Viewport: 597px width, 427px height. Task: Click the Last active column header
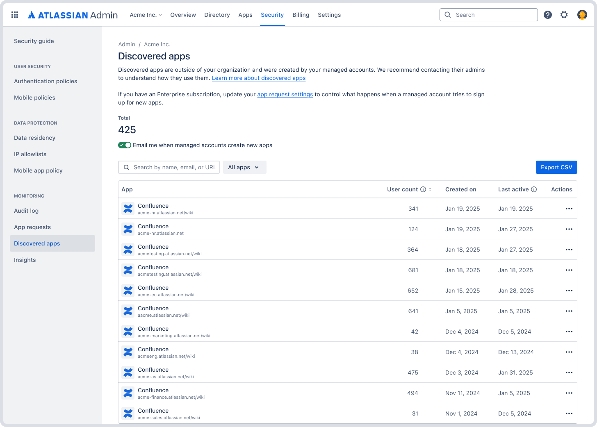tap(513, 189)
